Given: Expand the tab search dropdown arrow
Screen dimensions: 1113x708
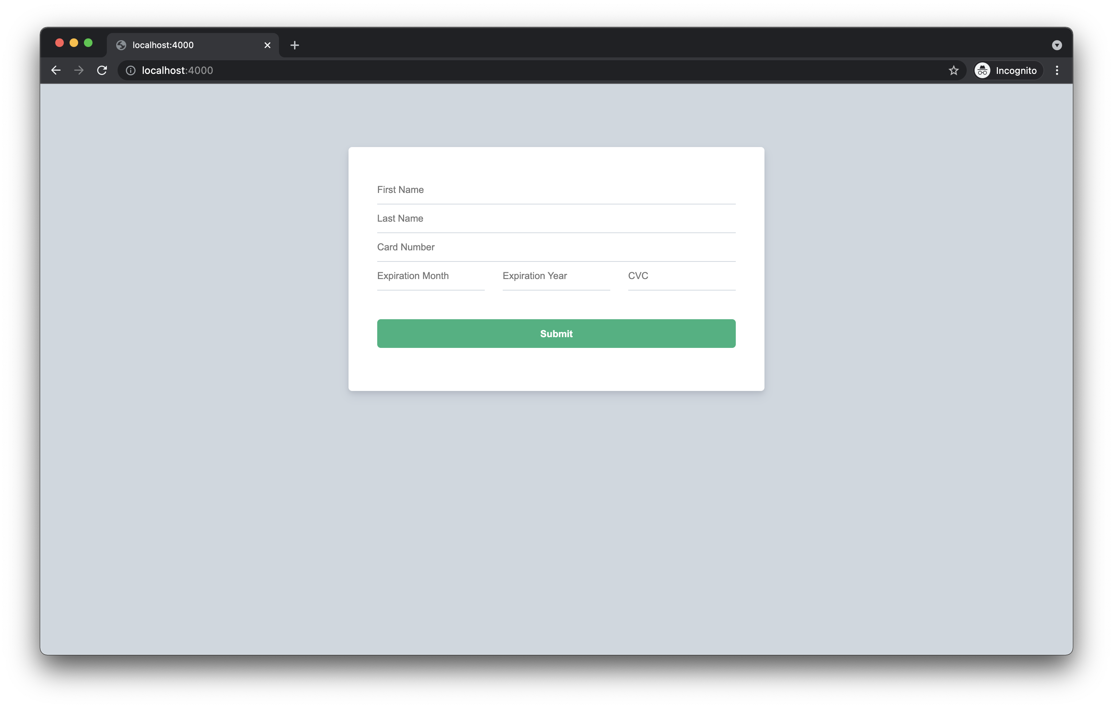Looking at the screenshot, I should (x=1057, y=45).
